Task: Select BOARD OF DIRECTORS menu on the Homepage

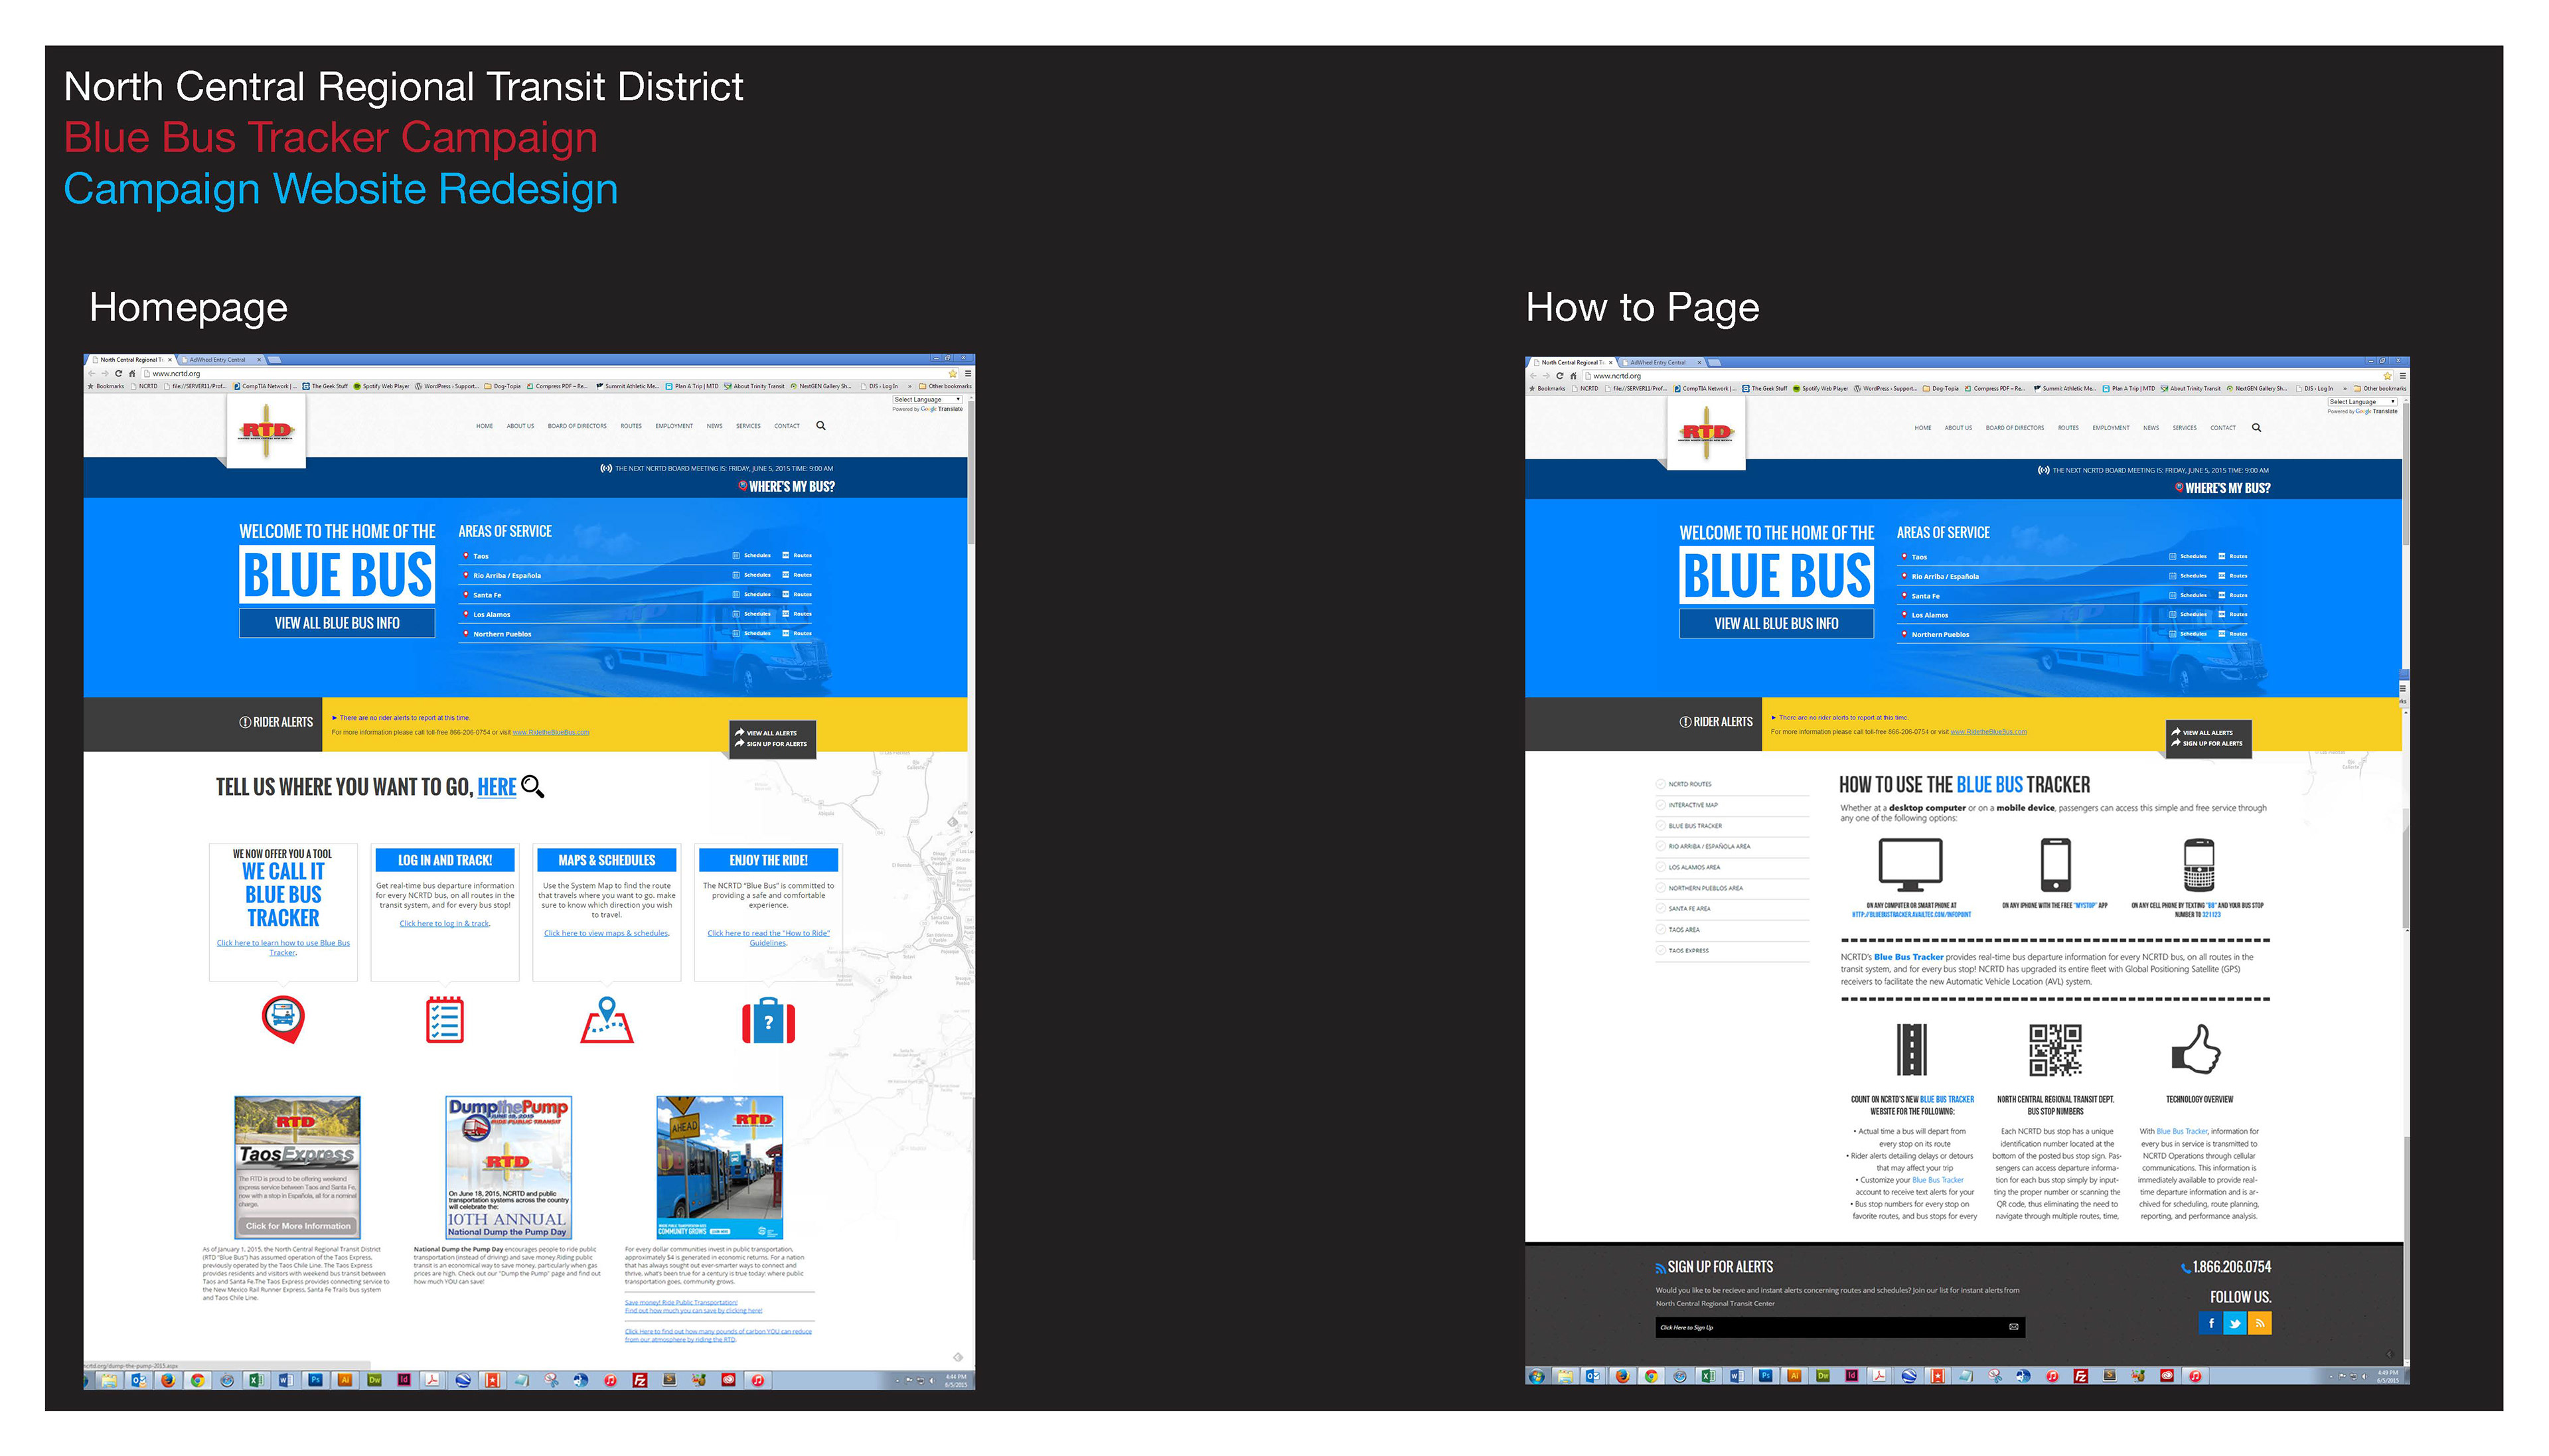Action: [x=577, y=426]
